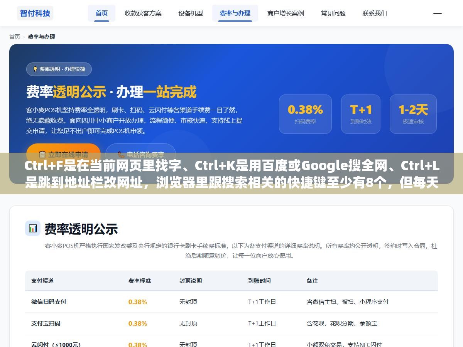Click the 1-2天 极速审核 card

[x=413, y=114]
